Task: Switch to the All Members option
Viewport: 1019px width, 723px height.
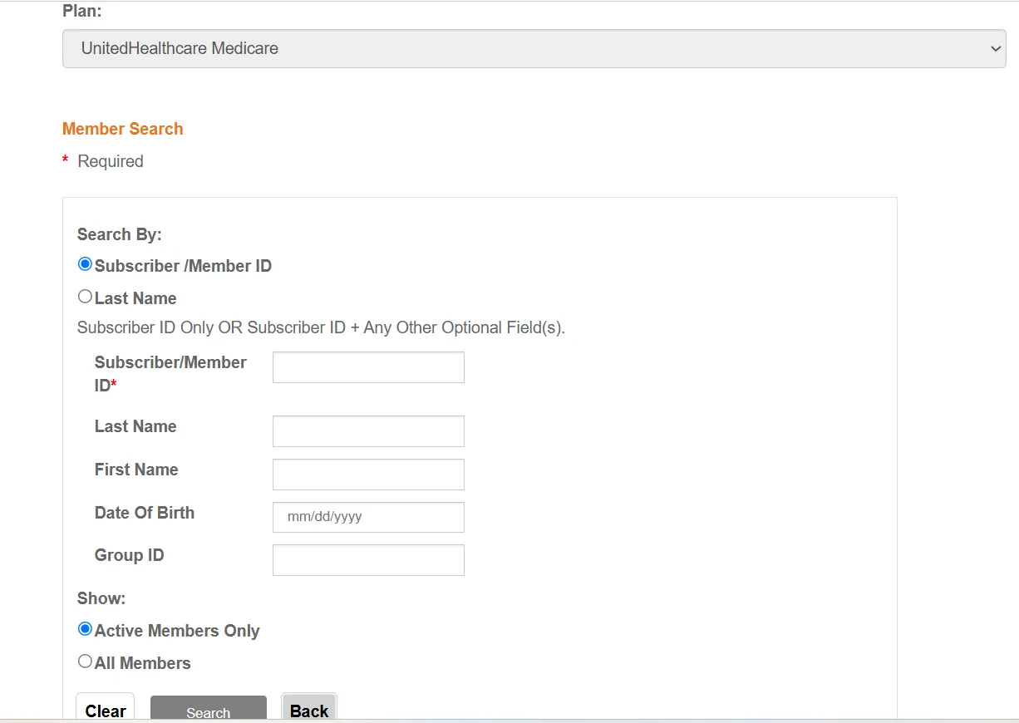Action: pyautogui.click(x=85, y=662)
